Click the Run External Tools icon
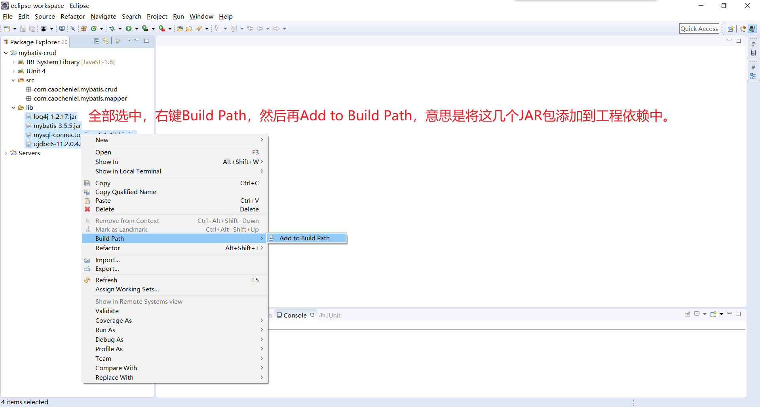This screenshot has width=760, height=407. tap(161, 29)
